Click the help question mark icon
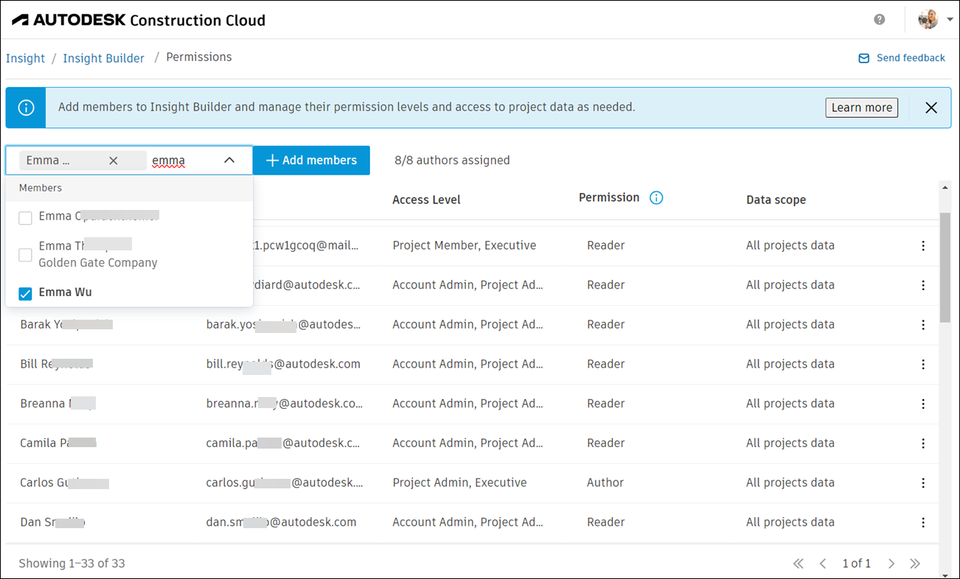Image resolution: width=960 pixels, height=579 pixels. 879,20
